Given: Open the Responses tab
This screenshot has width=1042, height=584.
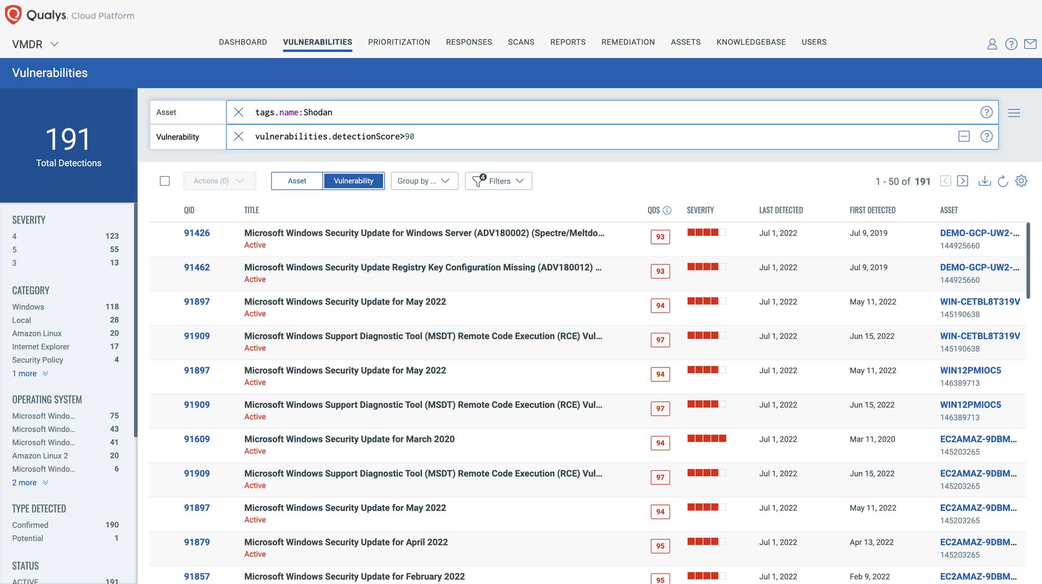Looking at the screenshot, I should click(x=469, y=42).
